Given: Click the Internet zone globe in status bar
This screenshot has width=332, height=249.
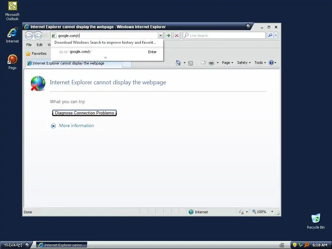Looking at the screenshot, I should coord(191,212).
